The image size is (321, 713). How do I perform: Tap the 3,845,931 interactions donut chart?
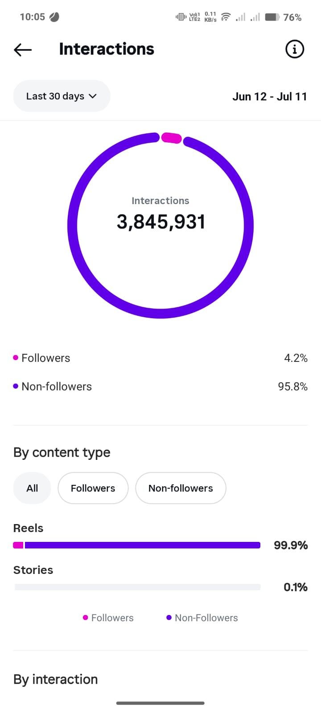pos(160,225)
